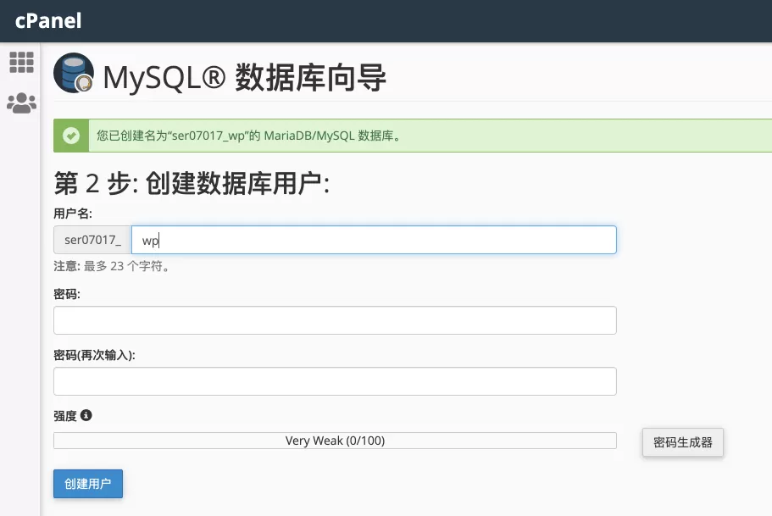The image size is (772, 516).
Task: Click the cPanel logo in header
Action: point(48,20)
